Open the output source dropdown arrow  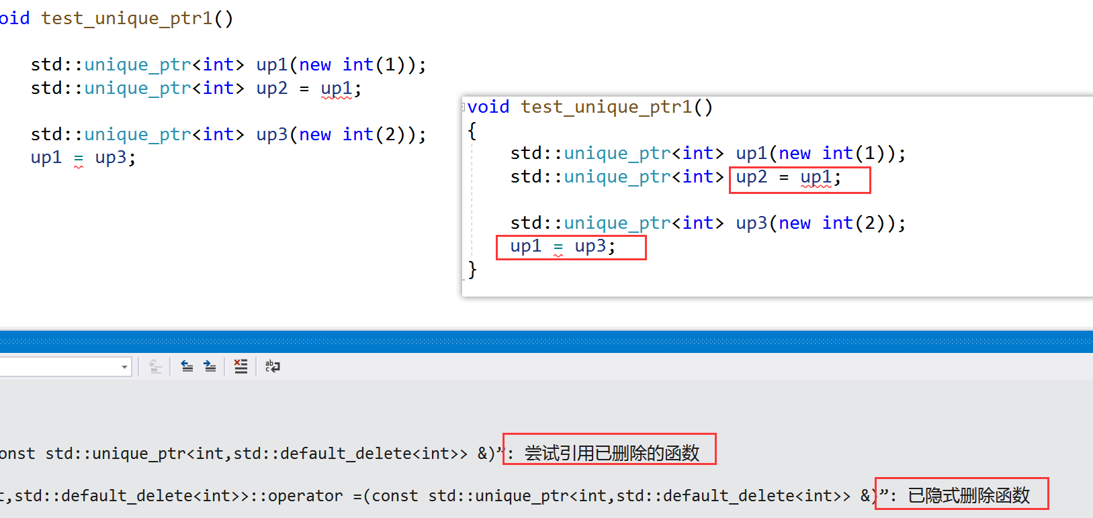tap(124, 367)
